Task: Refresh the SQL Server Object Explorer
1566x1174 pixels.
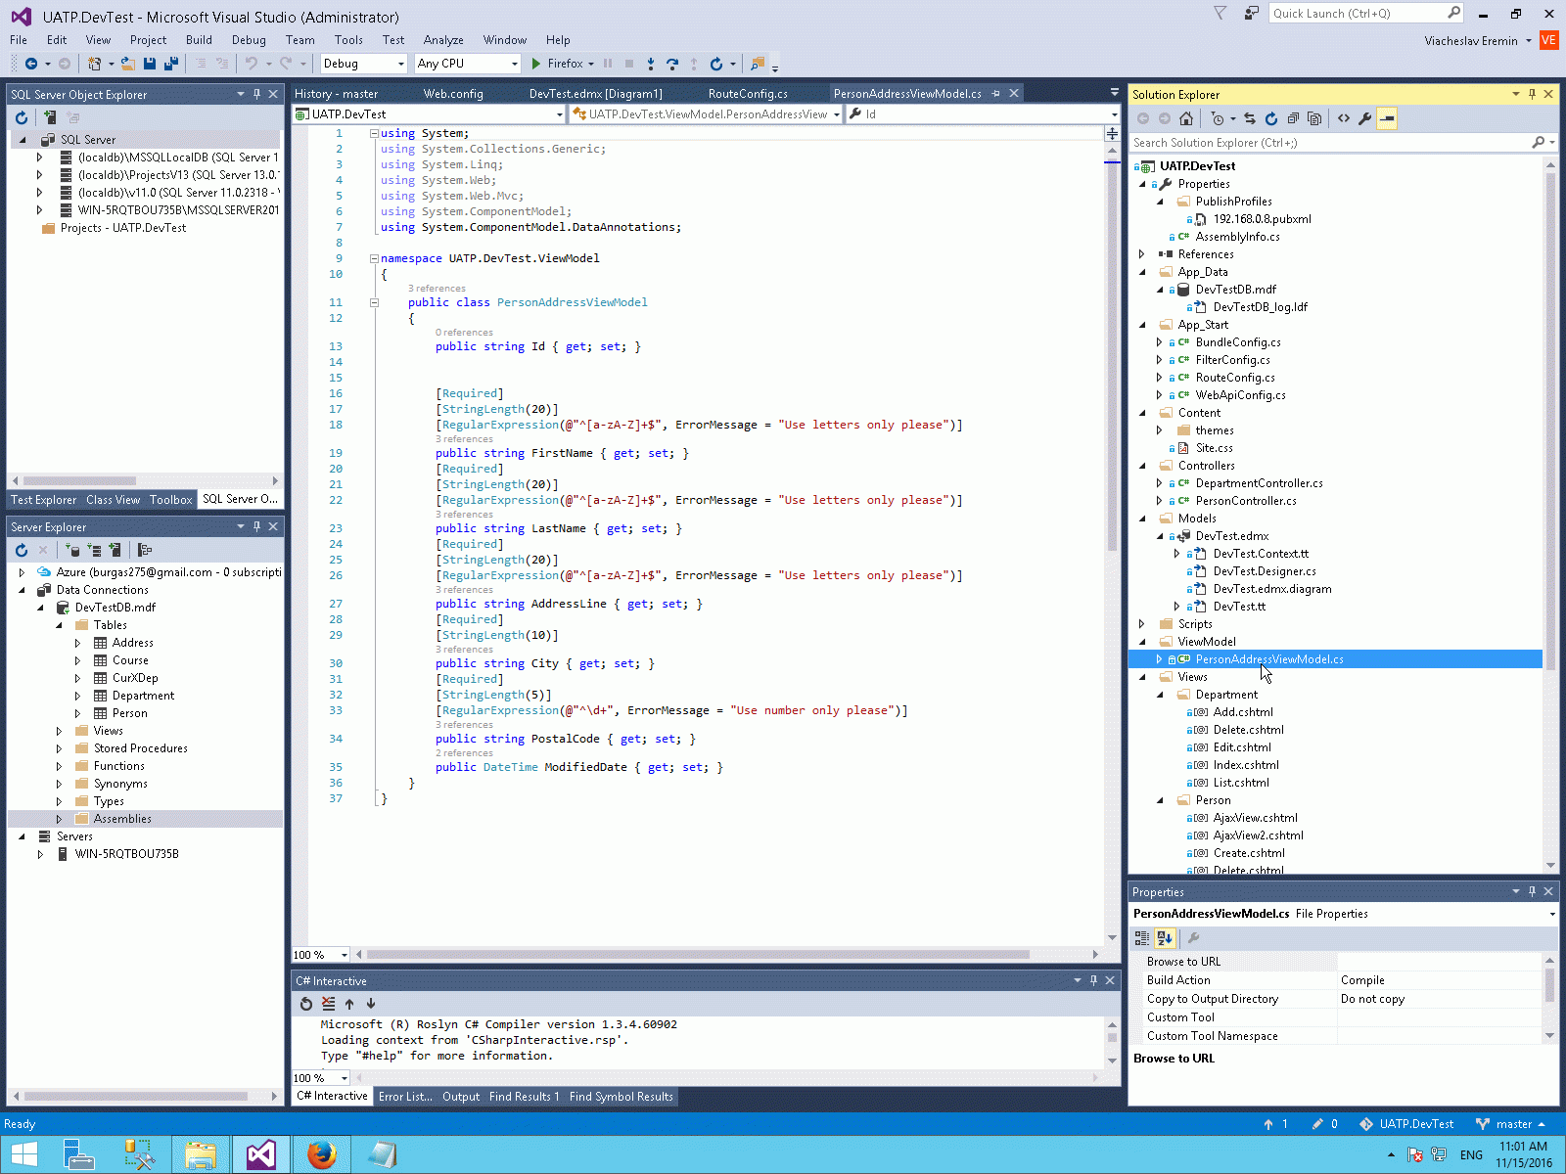Action: click(22, 117)
